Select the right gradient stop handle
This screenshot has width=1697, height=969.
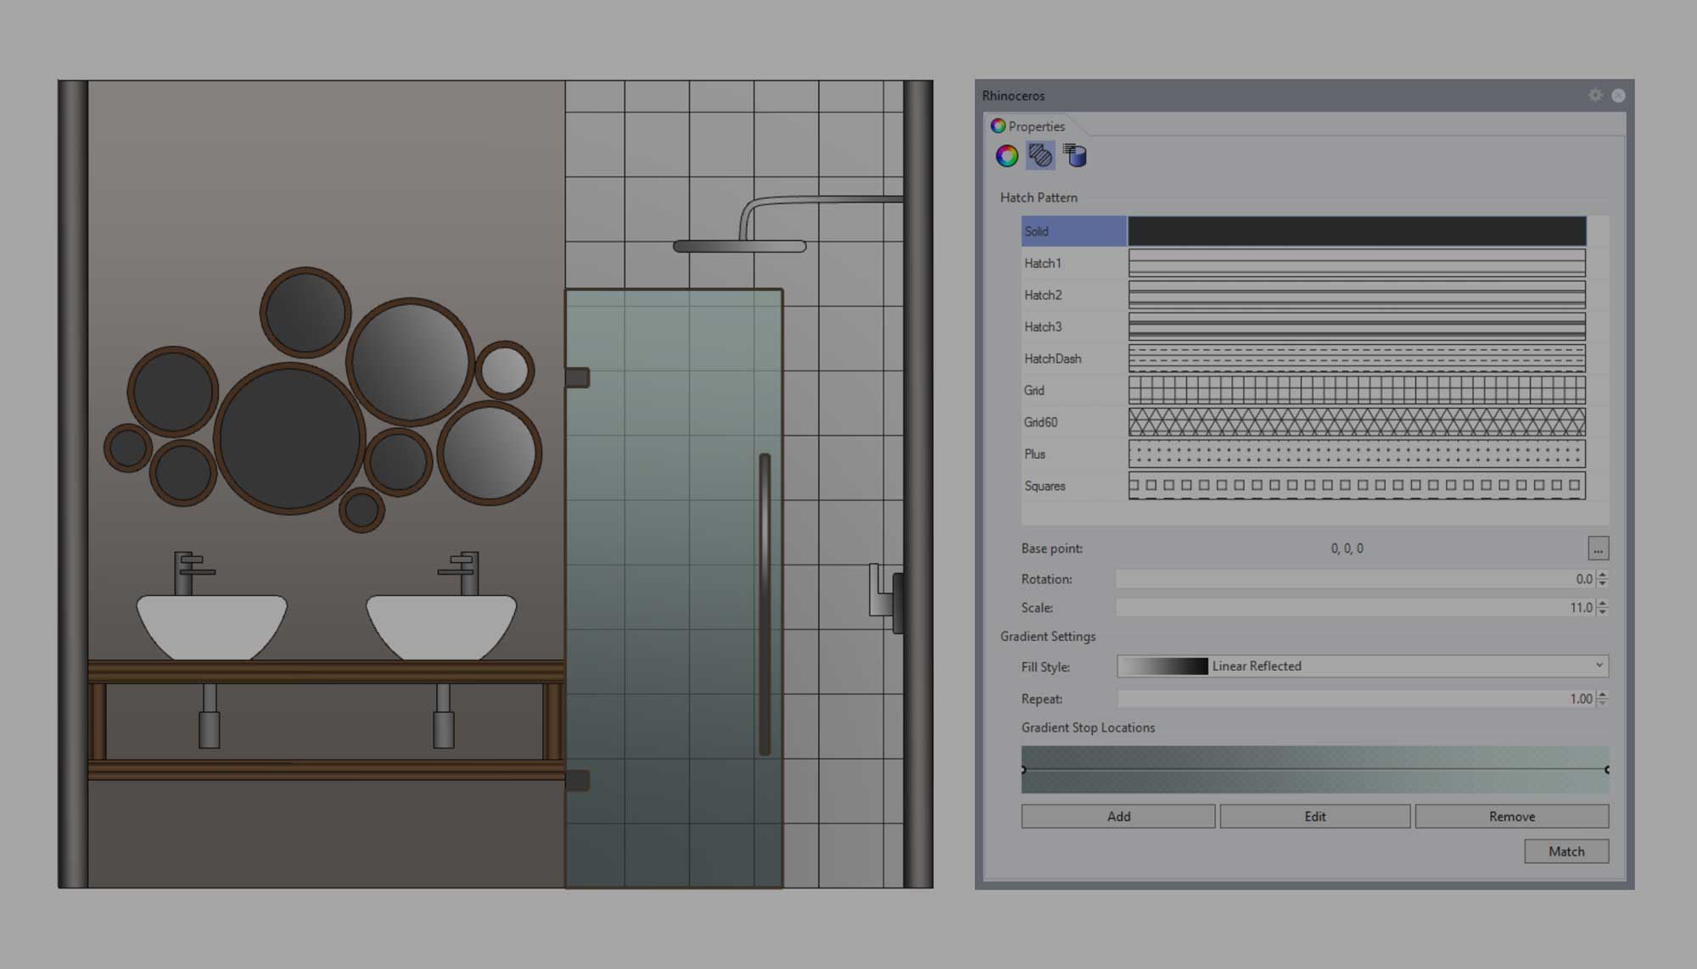tap(1607, 770)
